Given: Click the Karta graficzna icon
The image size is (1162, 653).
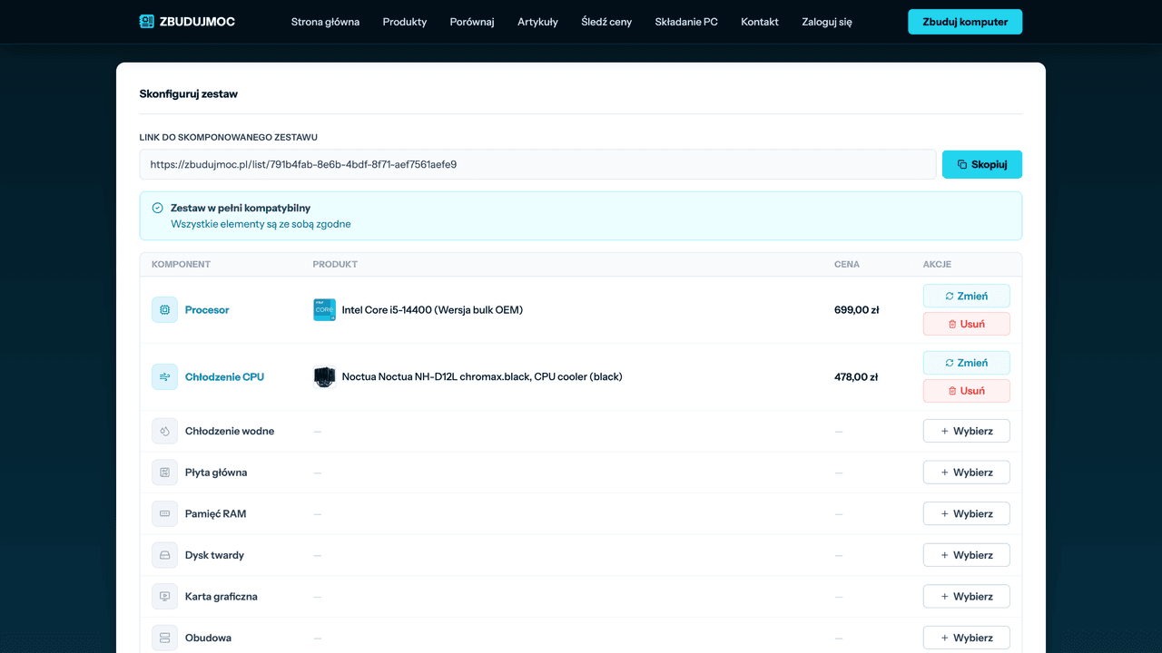Looking at the screenshot, I should coord(164,597).
